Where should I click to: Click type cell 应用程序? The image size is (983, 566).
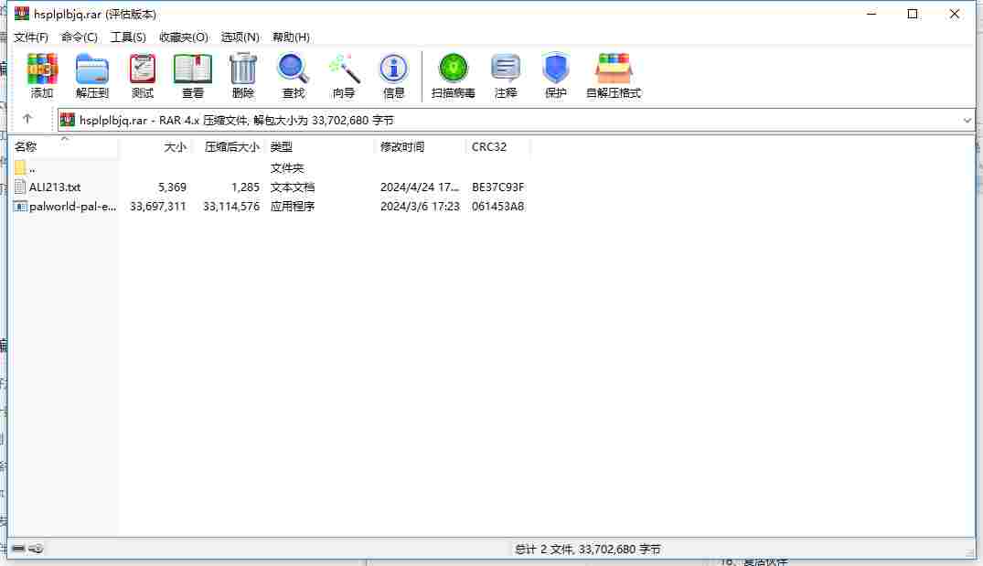(292, 207)
